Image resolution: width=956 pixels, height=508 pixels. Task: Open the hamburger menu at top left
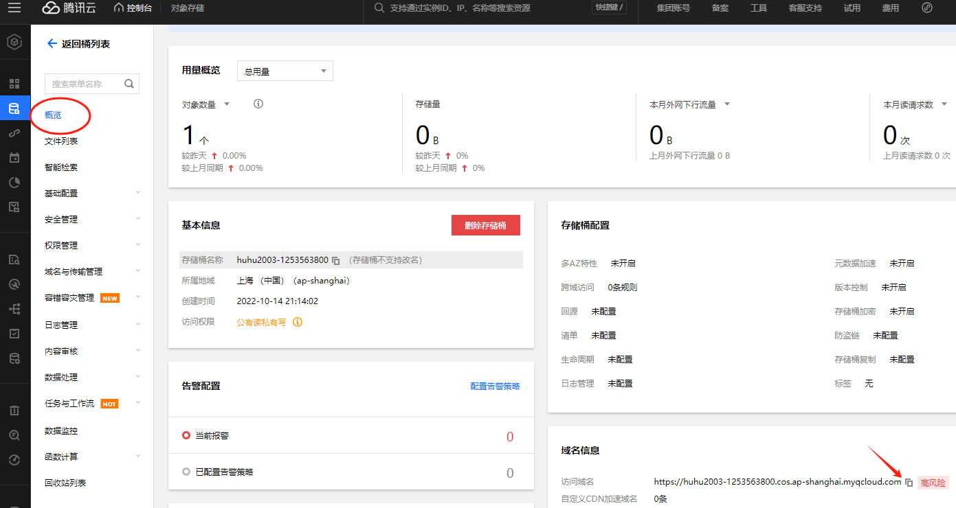click(14, 8)
